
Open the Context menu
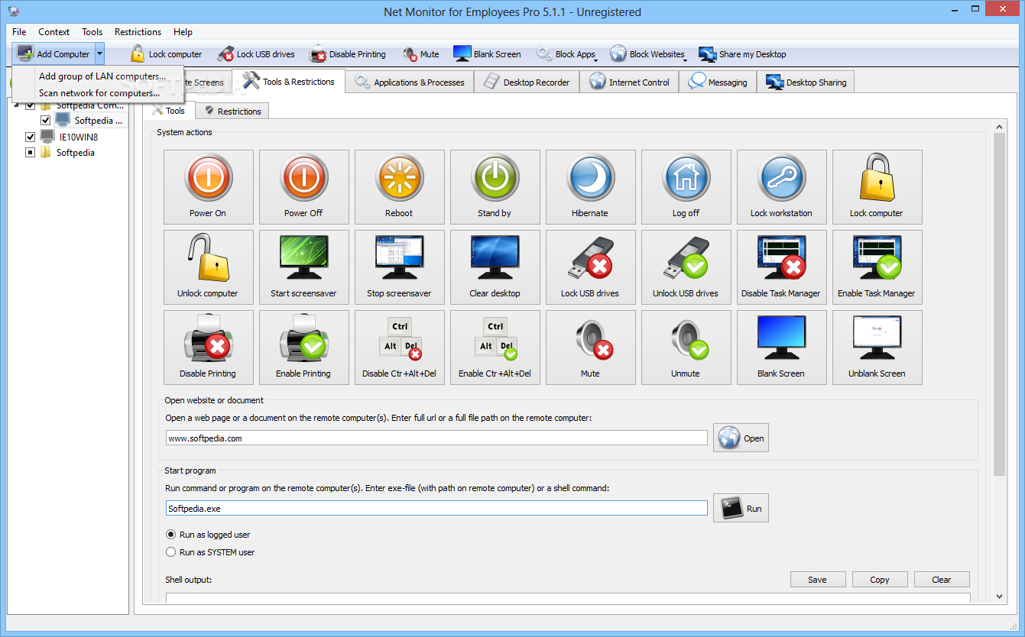click(54, 32)
